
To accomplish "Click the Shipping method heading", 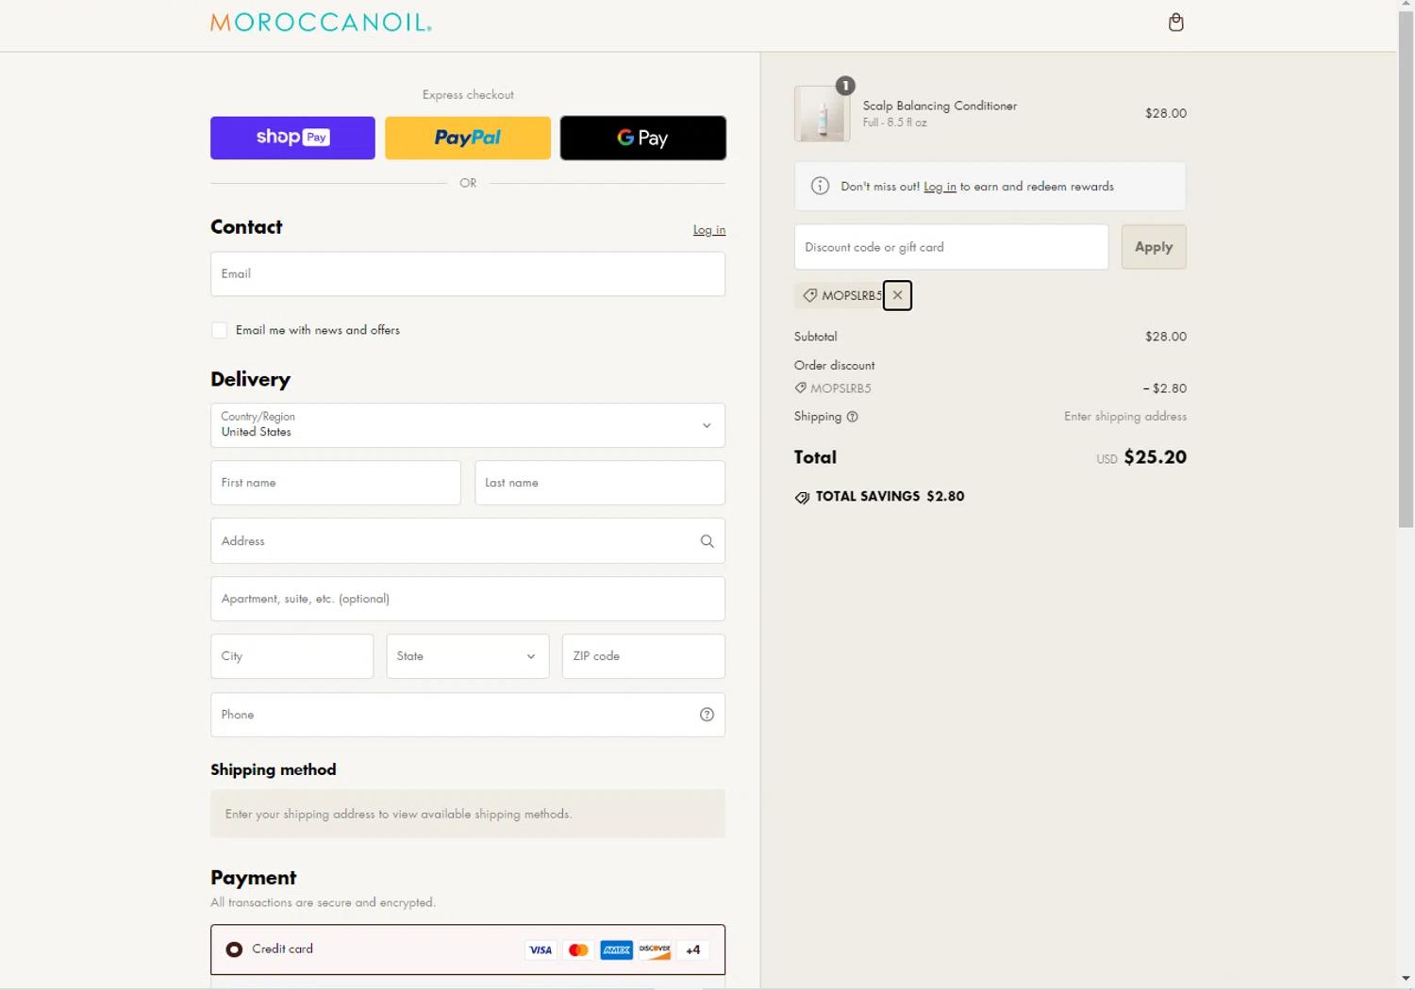I will [x=274, y=770].
